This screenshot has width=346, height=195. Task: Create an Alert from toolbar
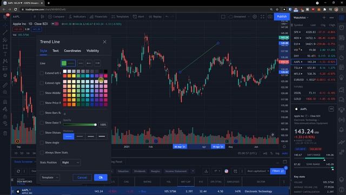[x=138, y=17]
